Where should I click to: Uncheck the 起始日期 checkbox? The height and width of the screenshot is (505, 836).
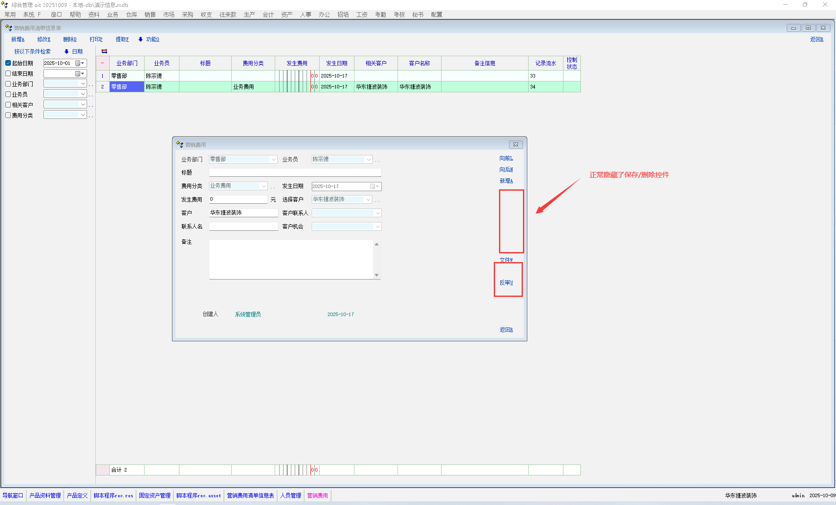(x=8, y=63)
